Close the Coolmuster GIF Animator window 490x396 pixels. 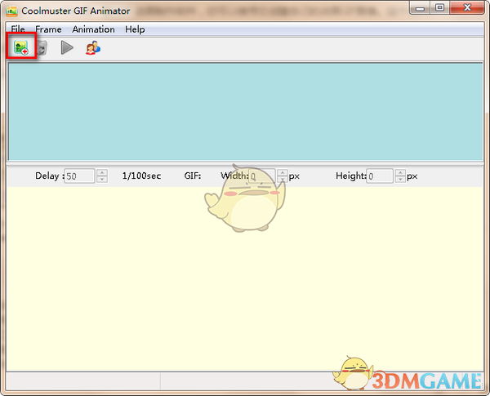pos(467,8)
